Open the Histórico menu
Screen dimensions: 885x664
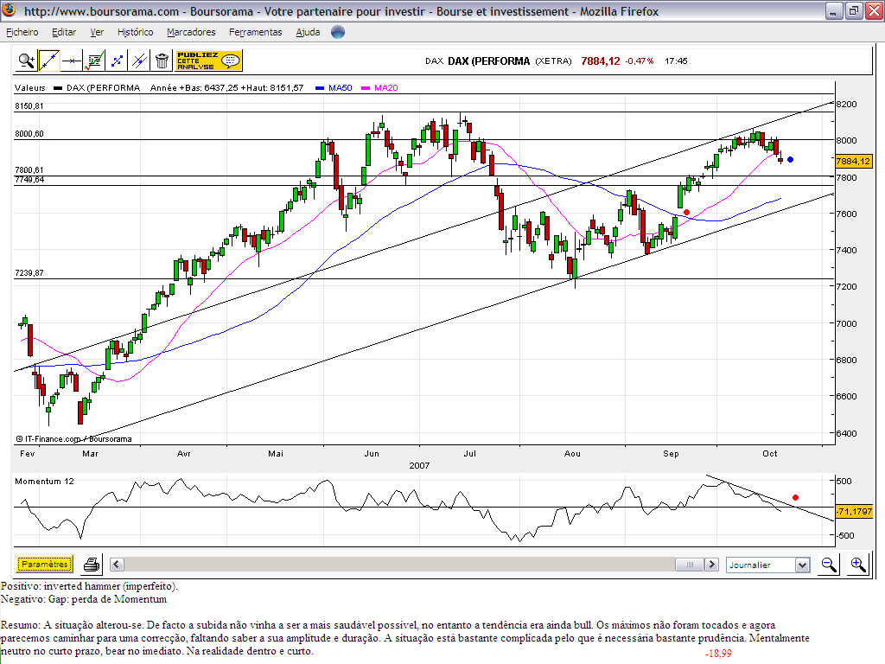coord(136,32)
